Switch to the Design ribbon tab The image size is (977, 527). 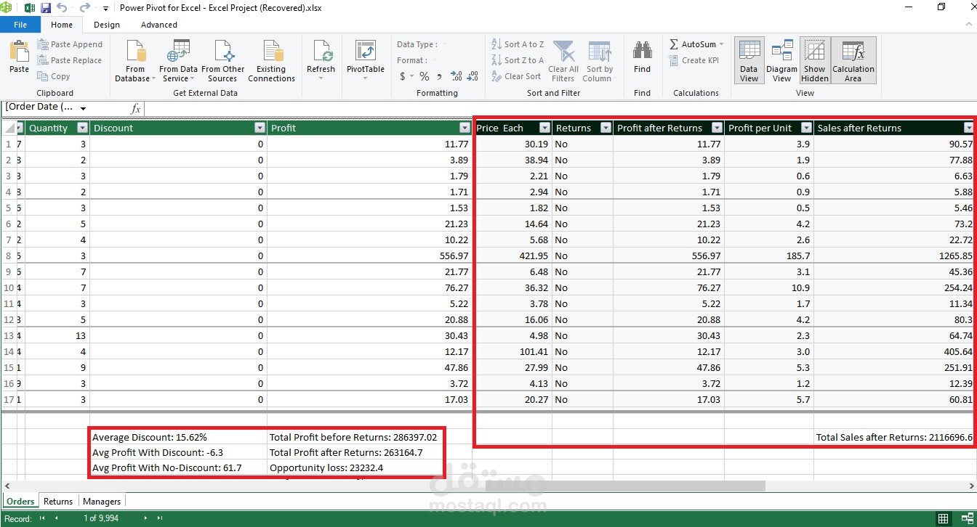(107, 25)
